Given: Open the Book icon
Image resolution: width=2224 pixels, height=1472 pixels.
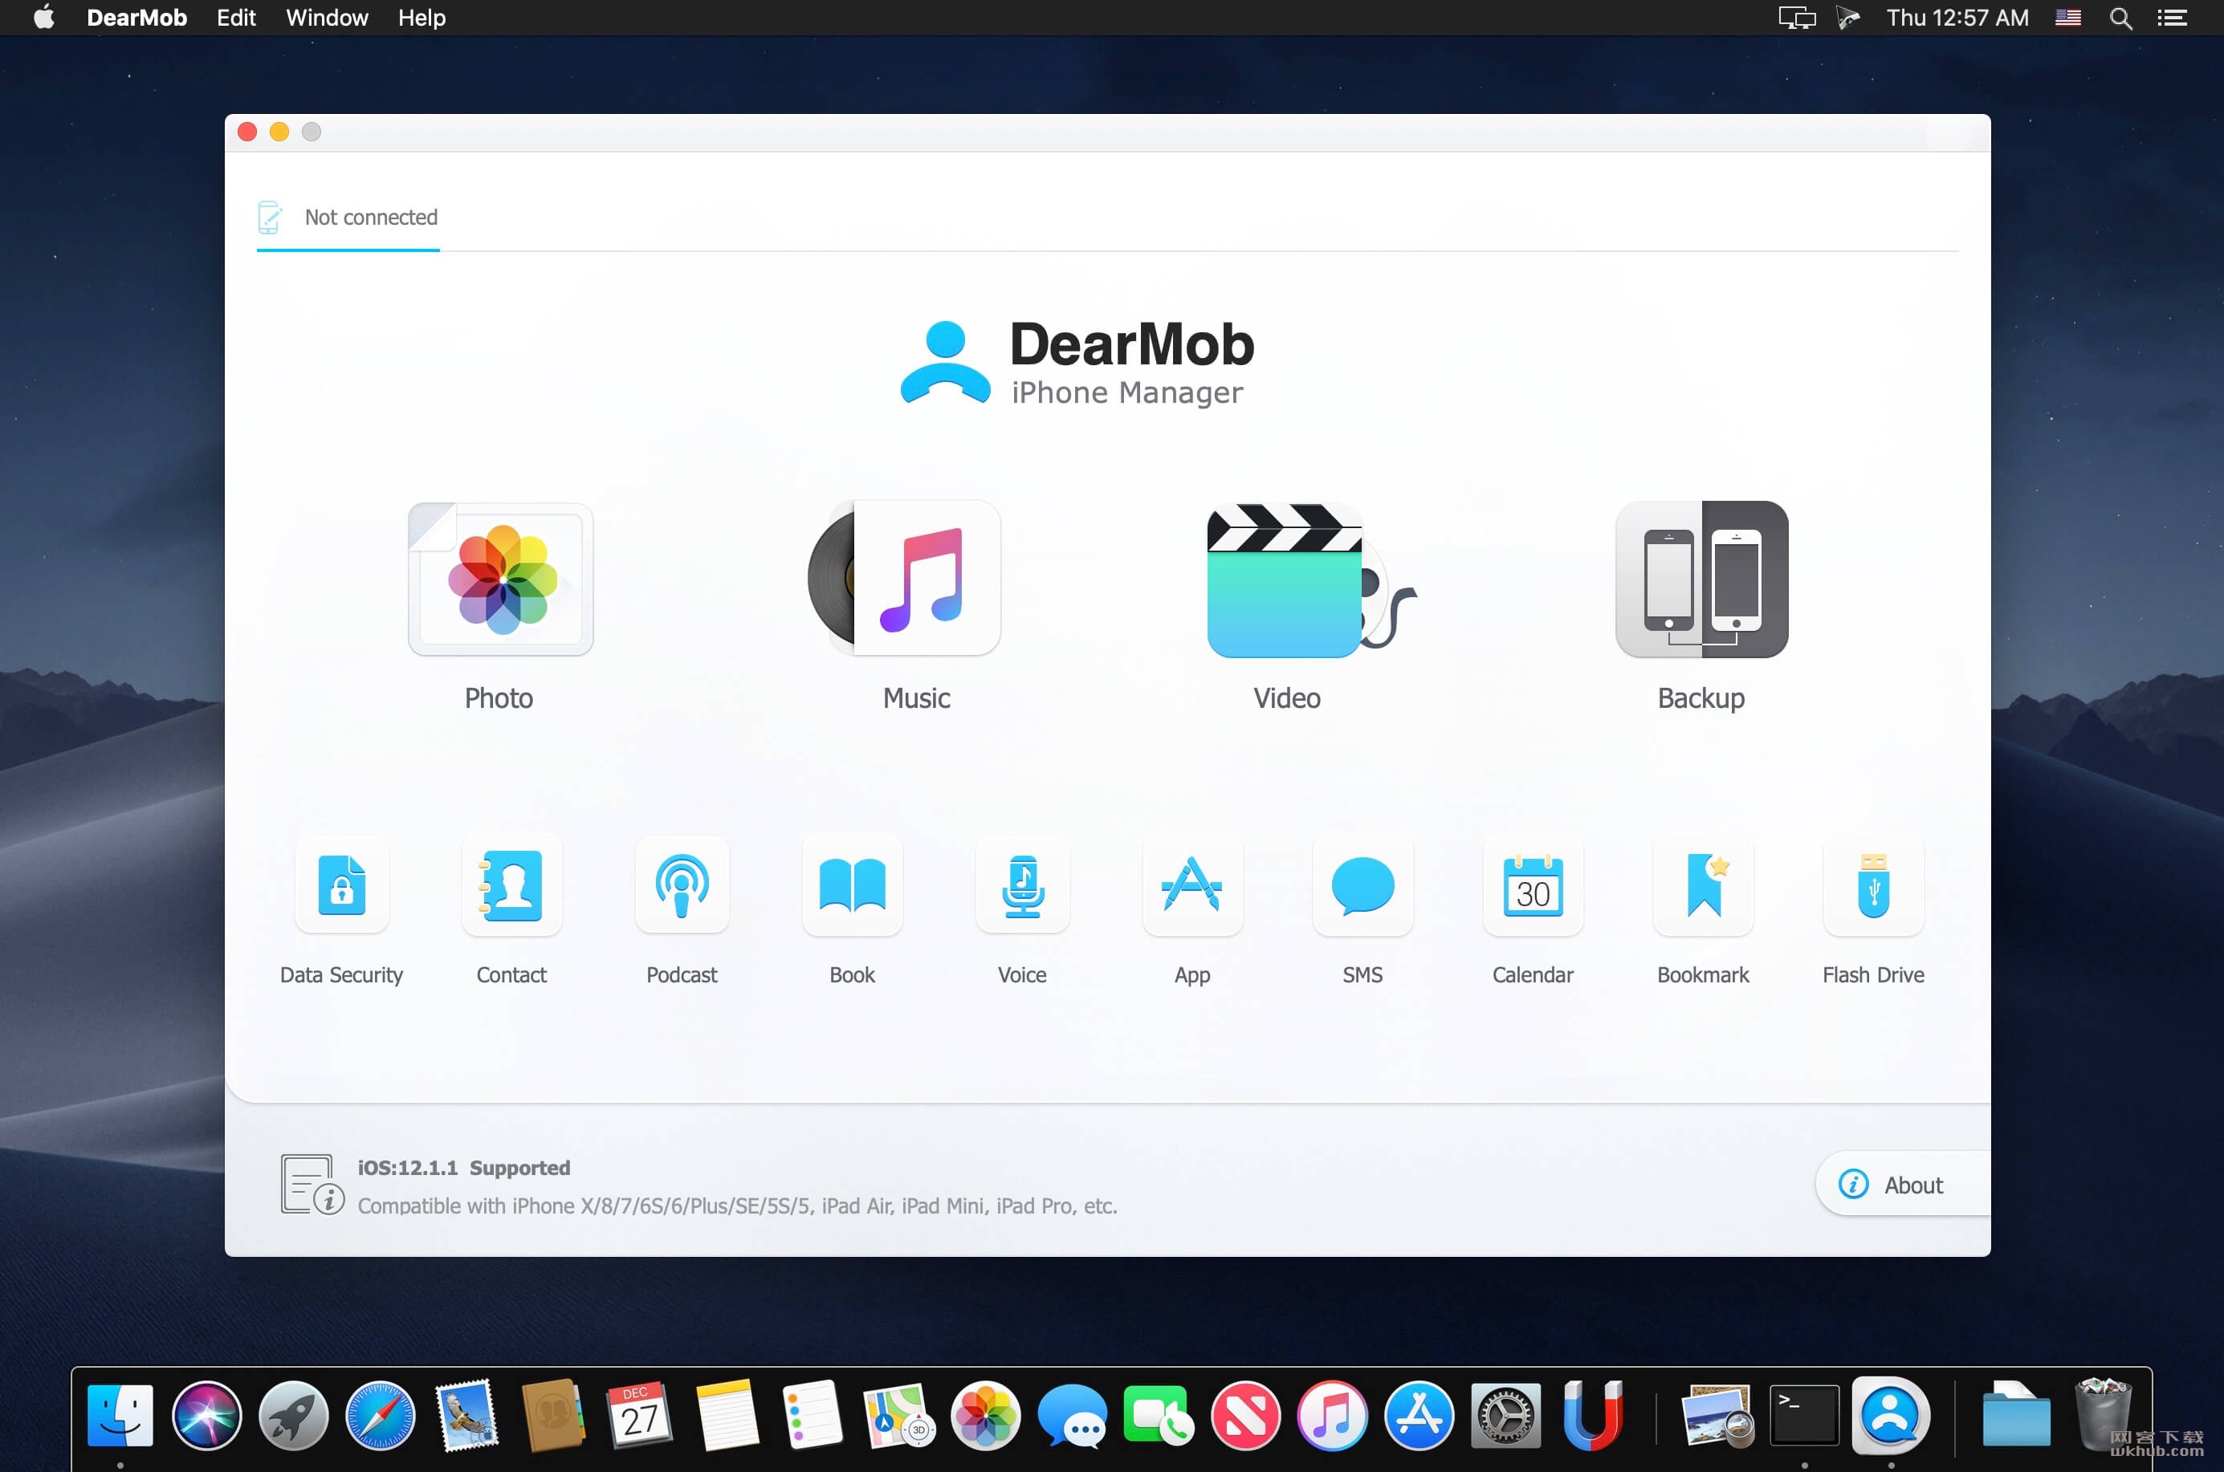Looking at the screenshot, I should coord(852,884).
